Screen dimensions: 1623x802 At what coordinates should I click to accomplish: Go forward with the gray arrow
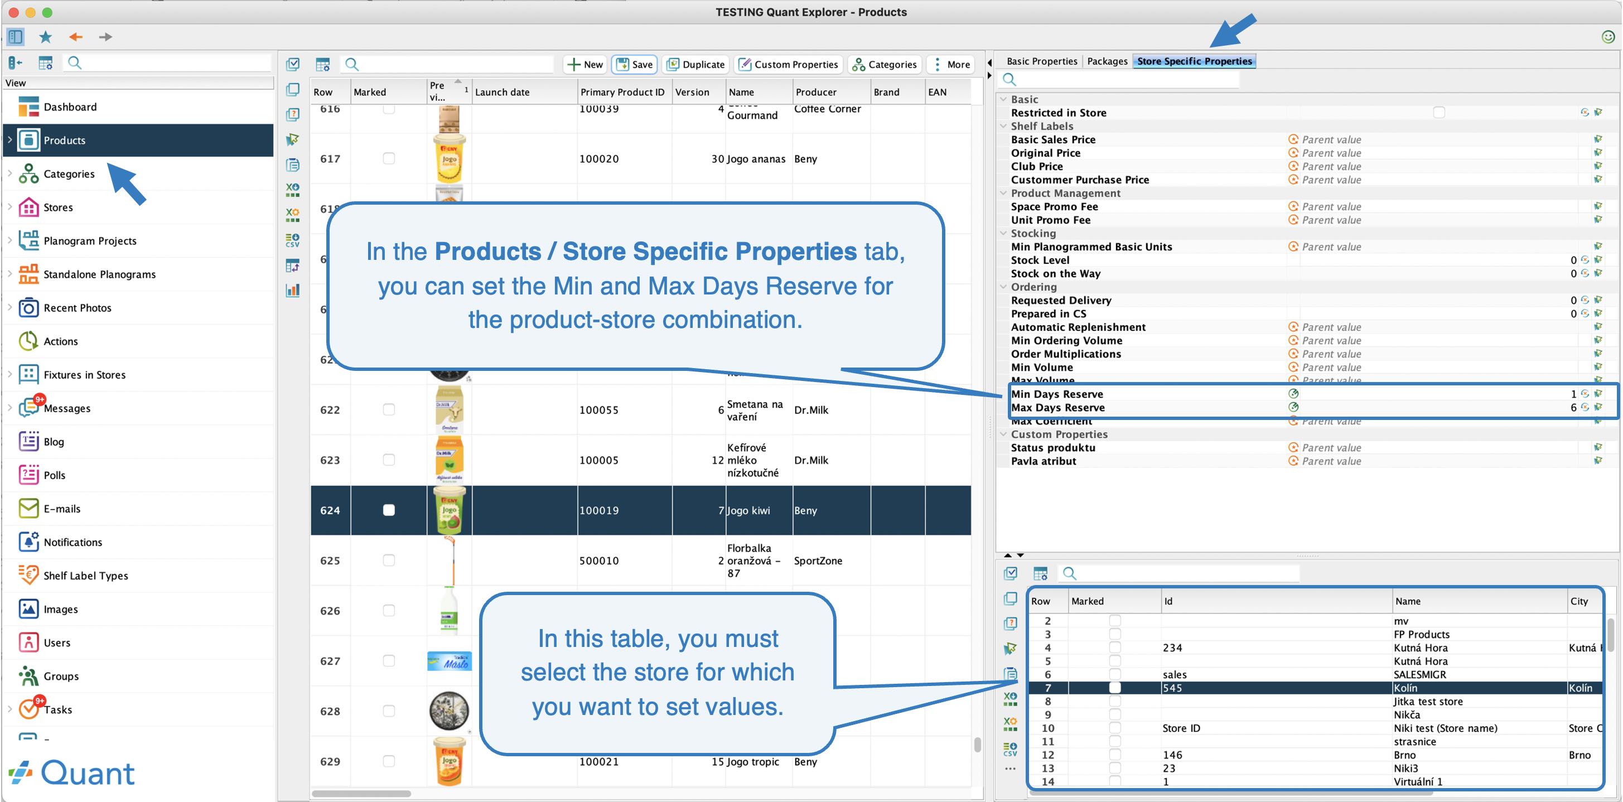coord(105,37)
